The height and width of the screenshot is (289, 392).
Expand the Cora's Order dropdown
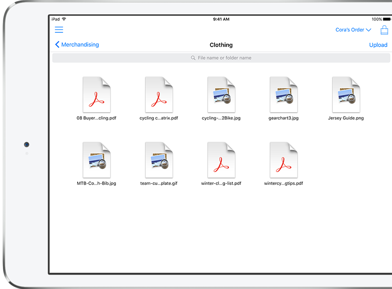[x=353, y=30]
